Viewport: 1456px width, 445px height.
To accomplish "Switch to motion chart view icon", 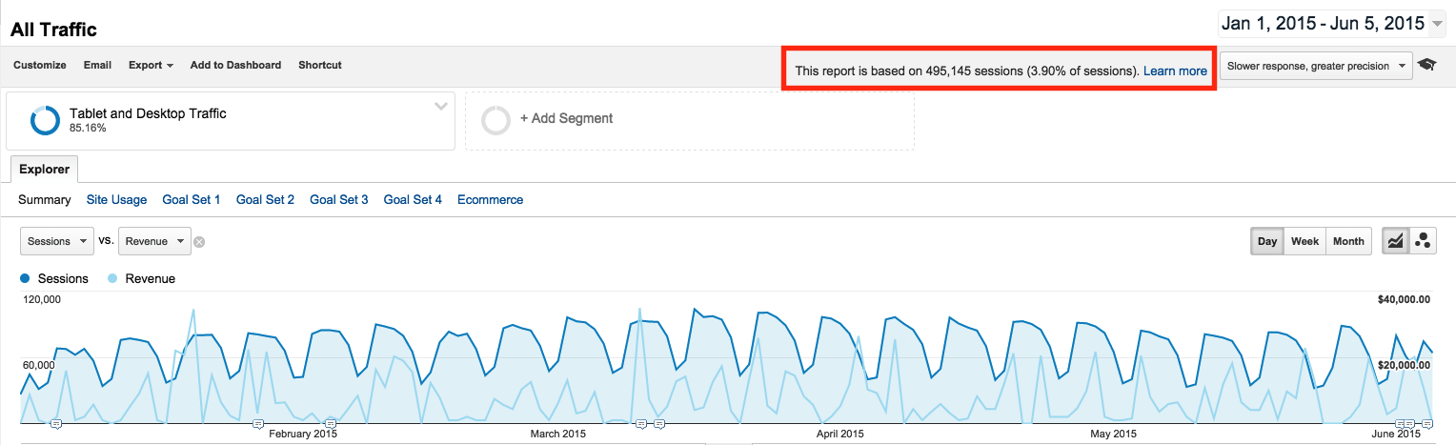I will pyautogui.click(x=1424, y=241).
